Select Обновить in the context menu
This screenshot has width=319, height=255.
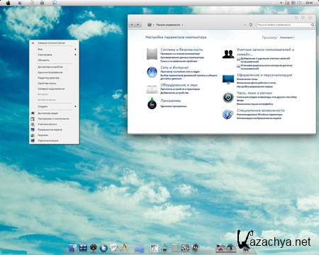54,60
